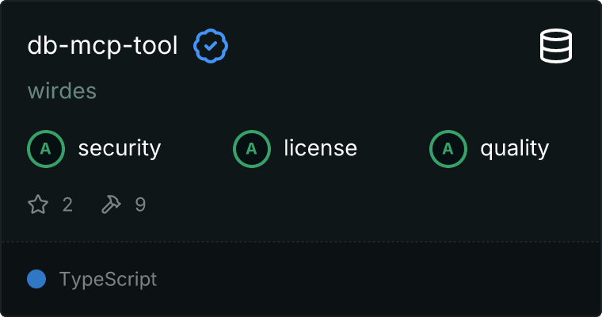Open the db-mcp-tool title link
Screen dimensions: 602x317
103,47
